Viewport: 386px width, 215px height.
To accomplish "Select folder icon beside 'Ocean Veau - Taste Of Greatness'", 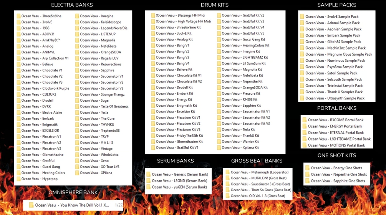I will coord(77,106).
